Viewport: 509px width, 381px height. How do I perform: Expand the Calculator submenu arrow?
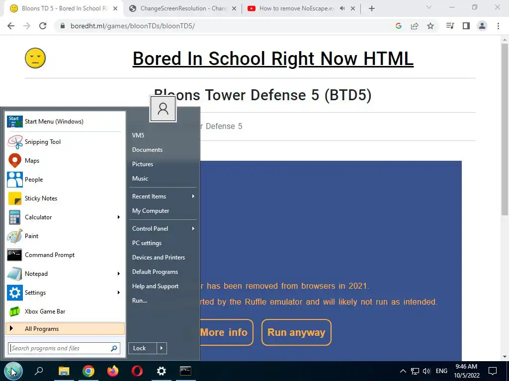pos(118,217)
